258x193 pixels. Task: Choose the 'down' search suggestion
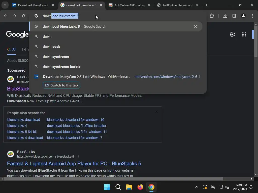coord(116,36)
